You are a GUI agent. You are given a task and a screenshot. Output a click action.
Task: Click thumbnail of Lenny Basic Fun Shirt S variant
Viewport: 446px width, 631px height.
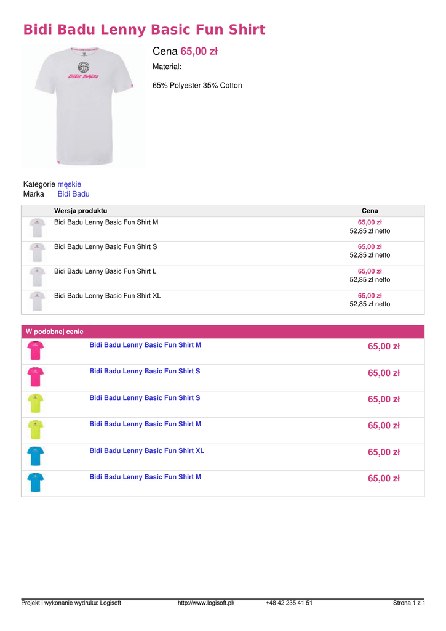coord(37,253)
